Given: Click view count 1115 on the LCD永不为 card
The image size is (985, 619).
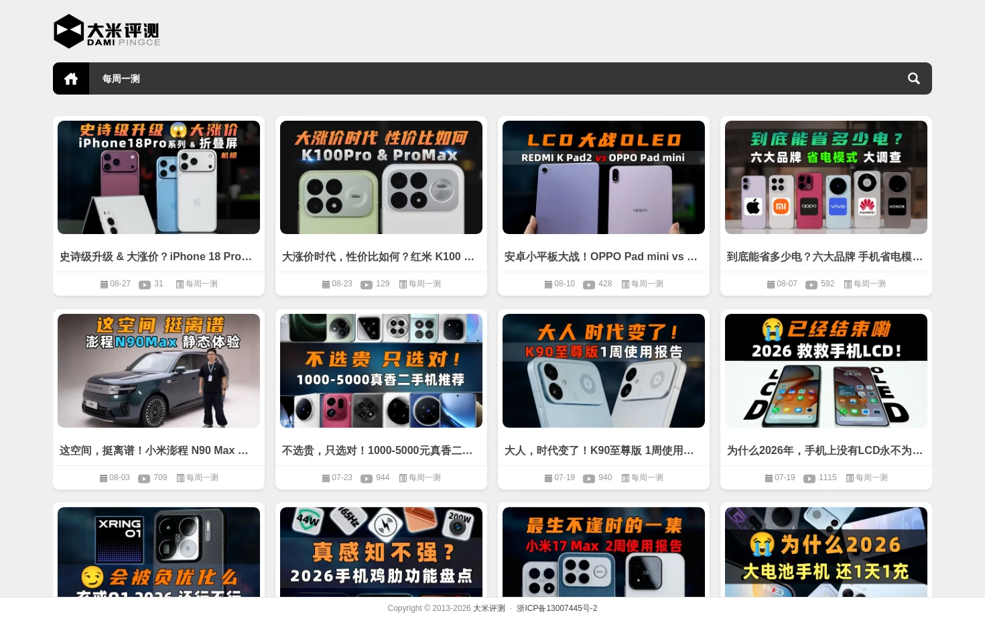Looking at the screenshot, I should [828, 478].
